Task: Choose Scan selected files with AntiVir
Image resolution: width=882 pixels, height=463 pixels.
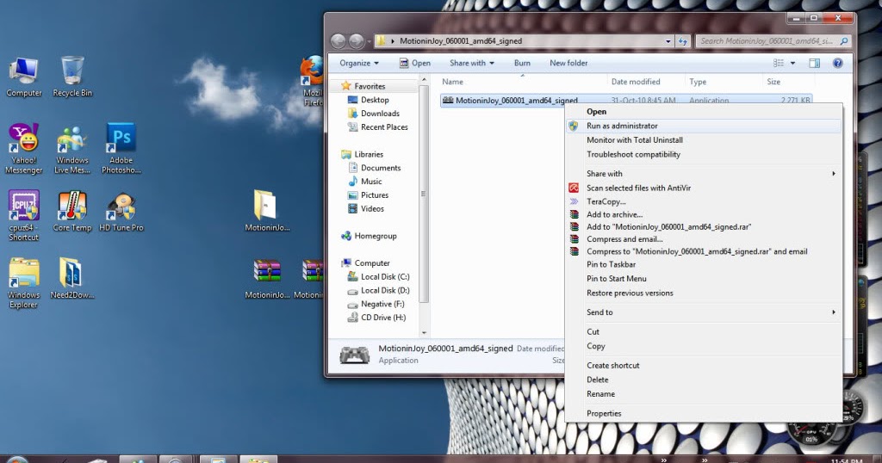Action: click(705, 188)
